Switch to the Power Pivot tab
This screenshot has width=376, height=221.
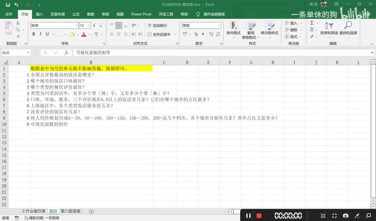coord(141,14)
